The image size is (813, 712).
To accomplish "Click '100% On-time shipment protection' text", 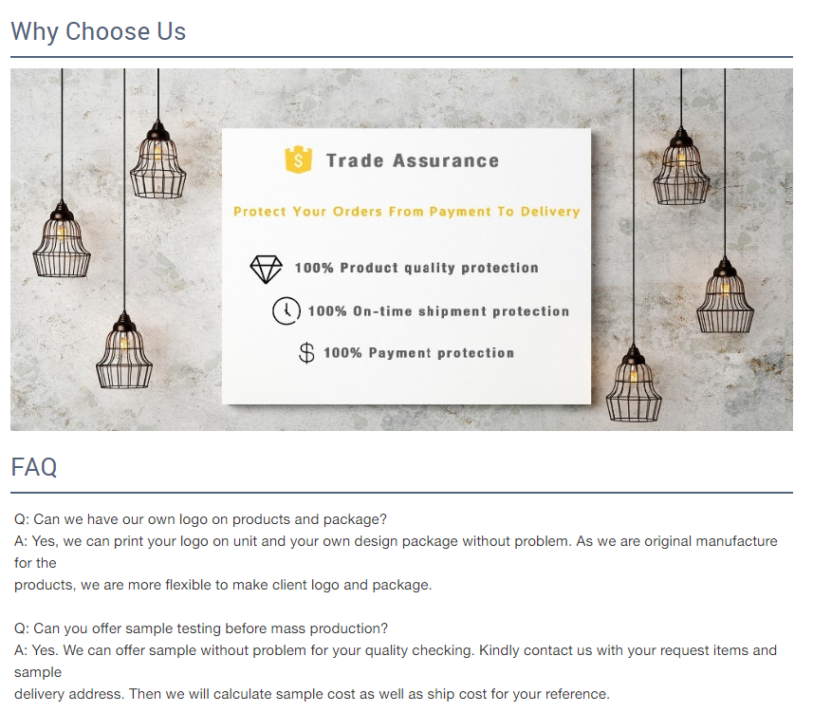I will point(438,311).
